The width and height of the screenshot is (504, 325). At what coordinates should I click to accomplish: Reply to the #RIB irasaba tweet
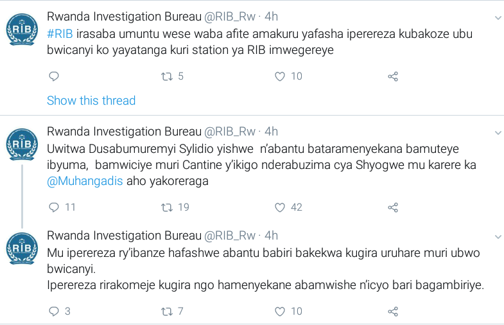tap(54, 76)
